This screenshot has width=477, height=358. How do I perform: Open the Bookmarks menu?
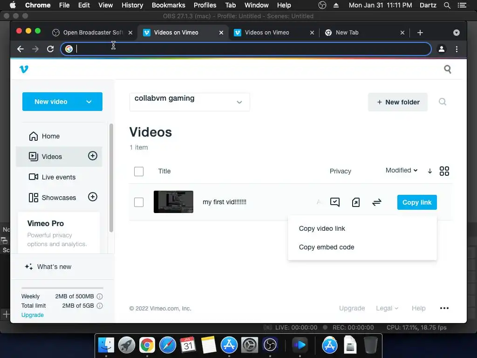point(169,5)
